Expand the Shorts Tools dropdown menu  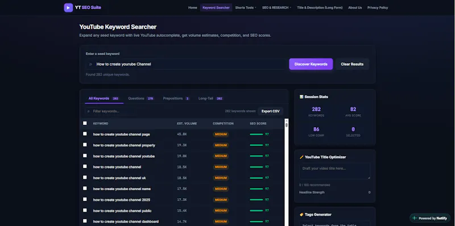[246, 8]
